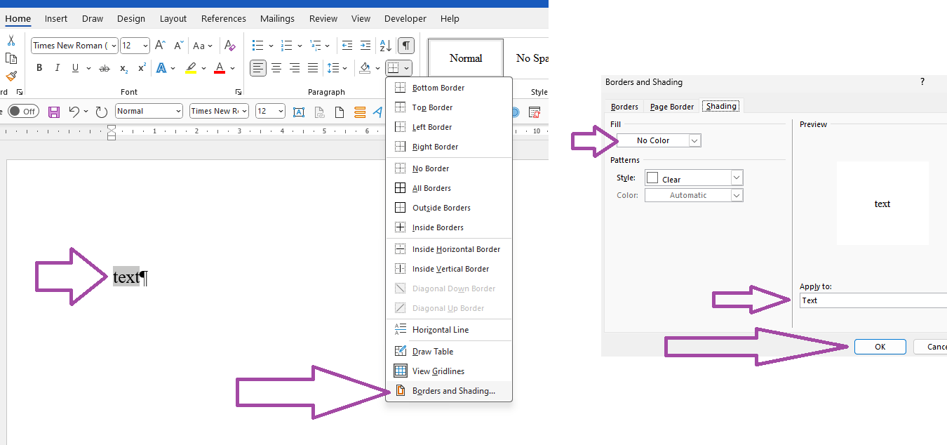Image resolution: width=947 pixels, height=445 pixels.
Task: Toggle Superscript formatting
Action: pos(142,68)
